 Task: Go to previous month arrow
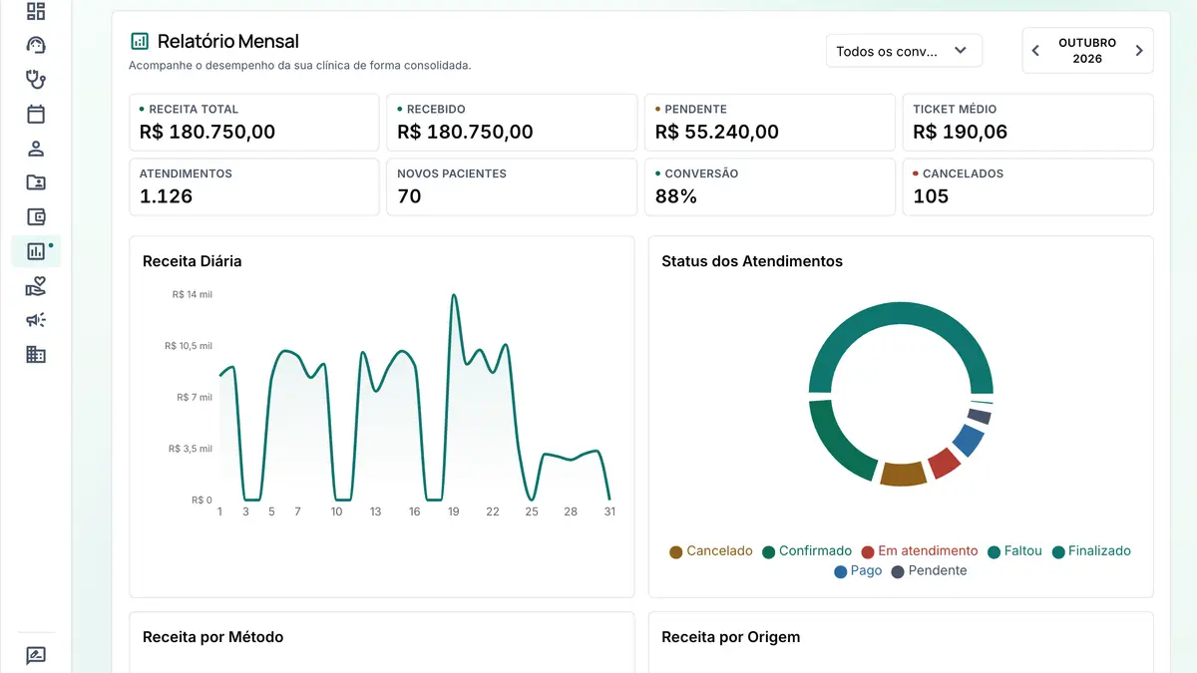pos(1035,51)
